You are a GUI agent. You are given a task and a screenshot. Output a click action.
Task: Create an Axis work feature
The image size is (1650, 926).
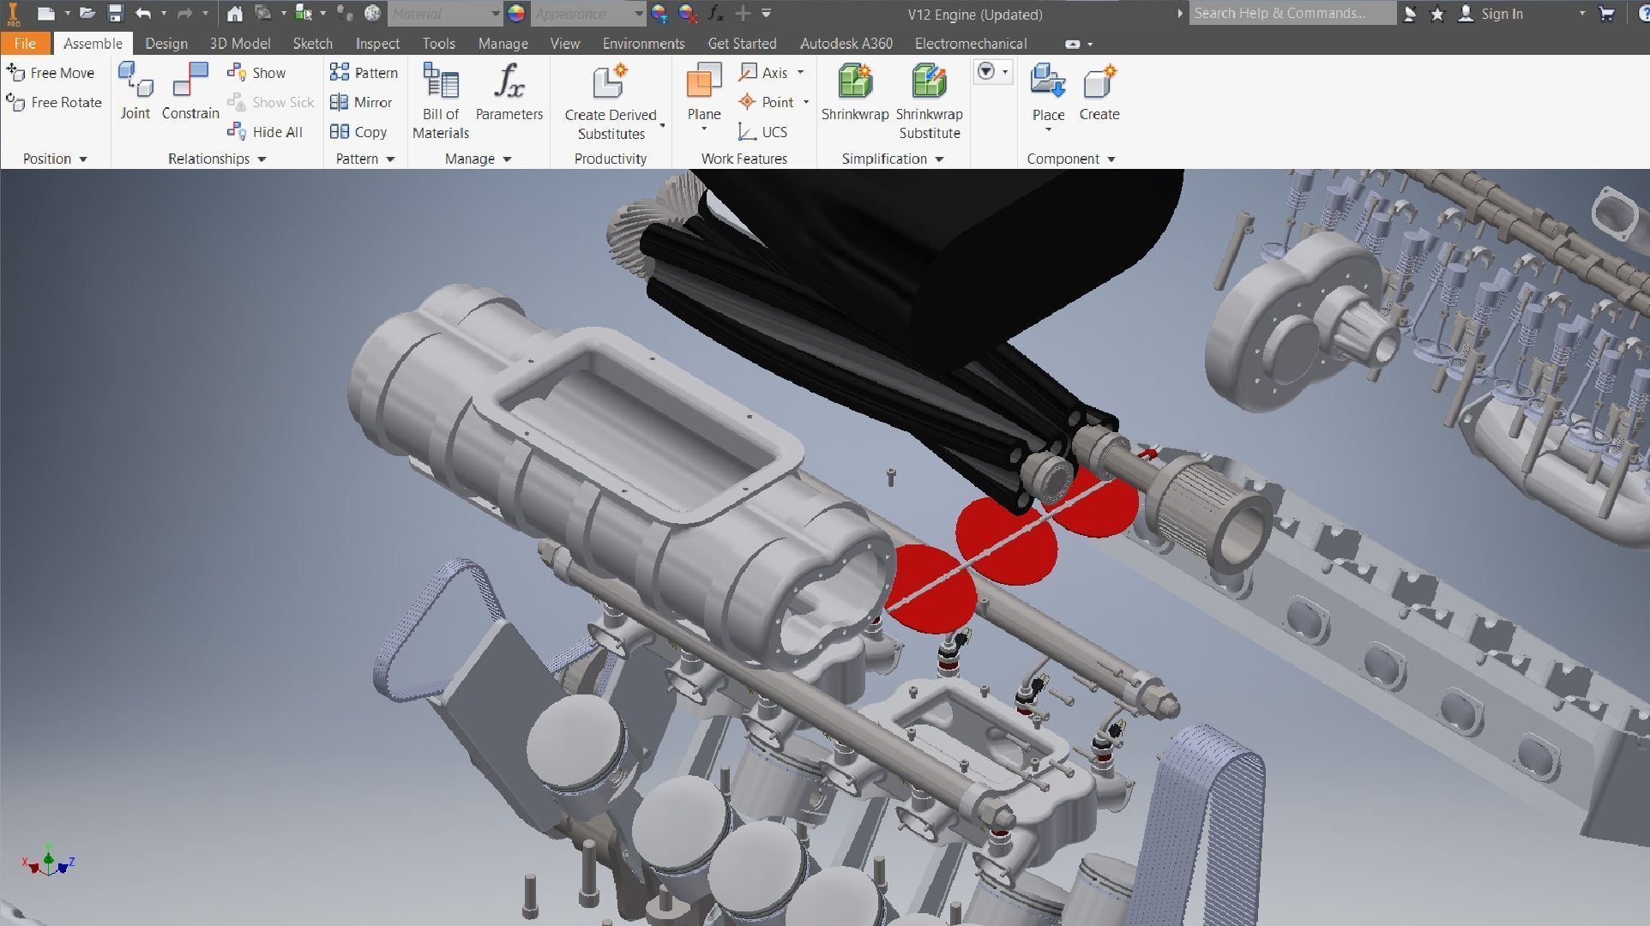click(x=763, y=73)
